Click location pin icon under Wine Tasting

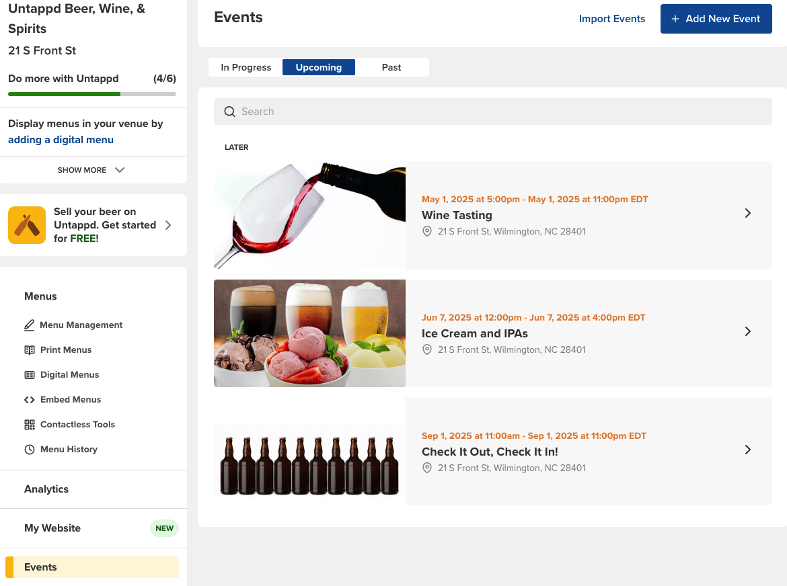point(427,232)
